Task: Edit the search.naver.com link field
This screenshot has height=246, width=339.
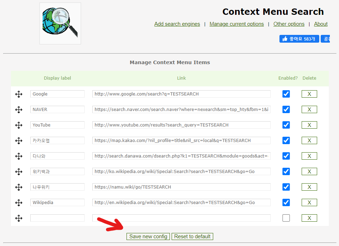Action: pyautogui.click(x=181, y=110)
